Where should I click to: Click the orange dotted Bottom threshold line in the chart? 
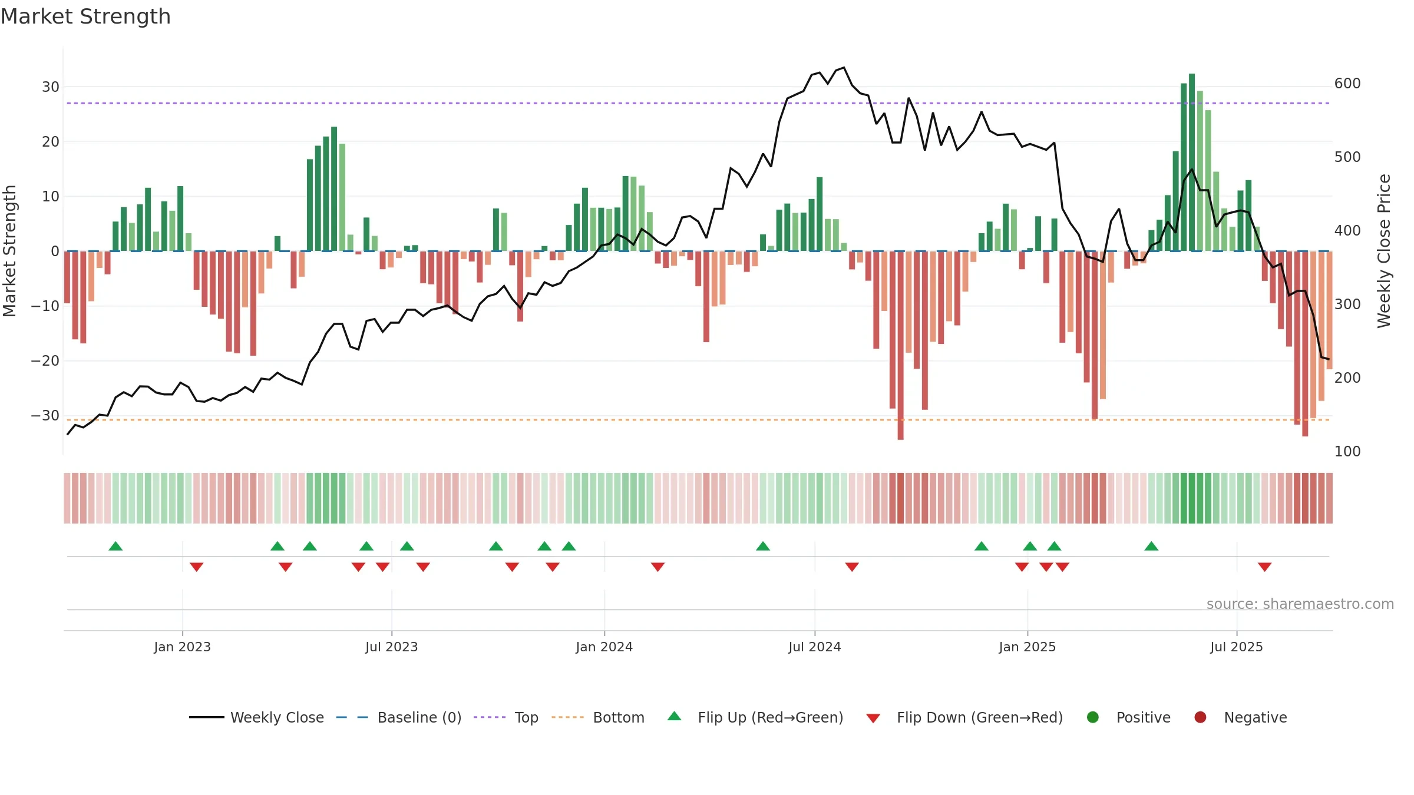click(x=698, y=420)
